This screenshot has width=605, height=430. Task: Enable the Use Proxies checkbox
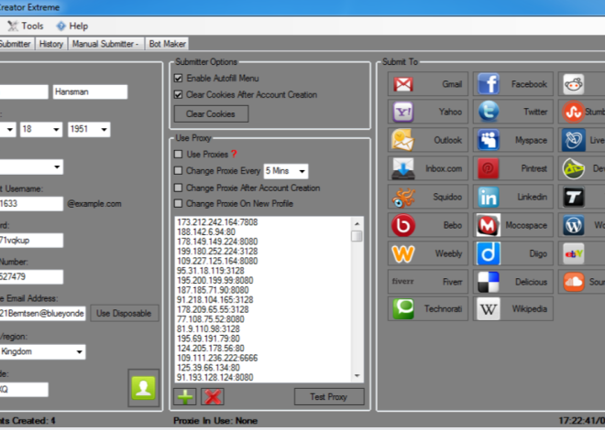[178, 155]
